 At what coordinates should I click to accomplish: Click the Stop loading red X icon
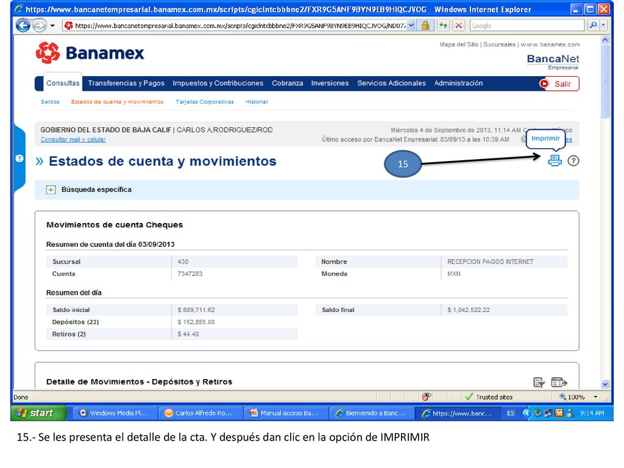pos(459,26)
